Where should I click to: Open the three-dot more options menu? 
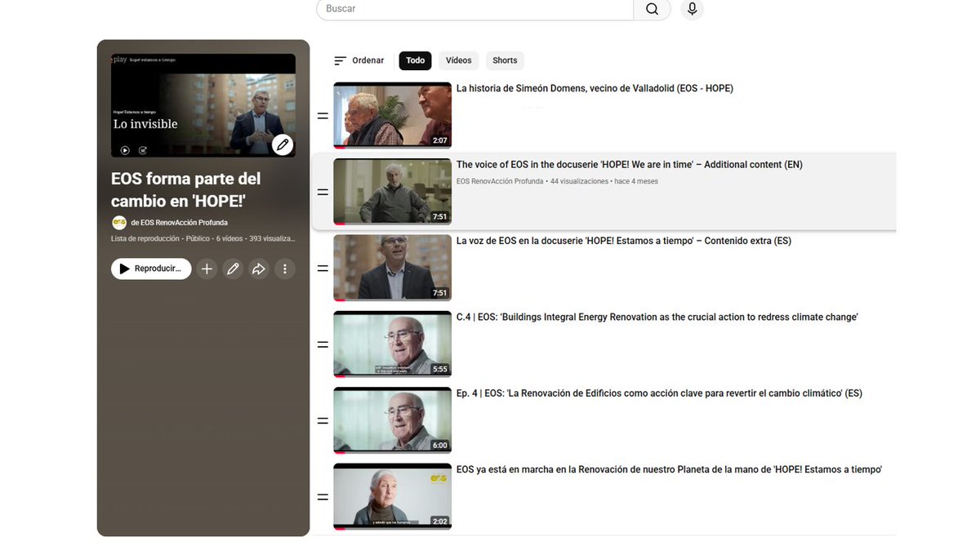(x=284, y=269)
